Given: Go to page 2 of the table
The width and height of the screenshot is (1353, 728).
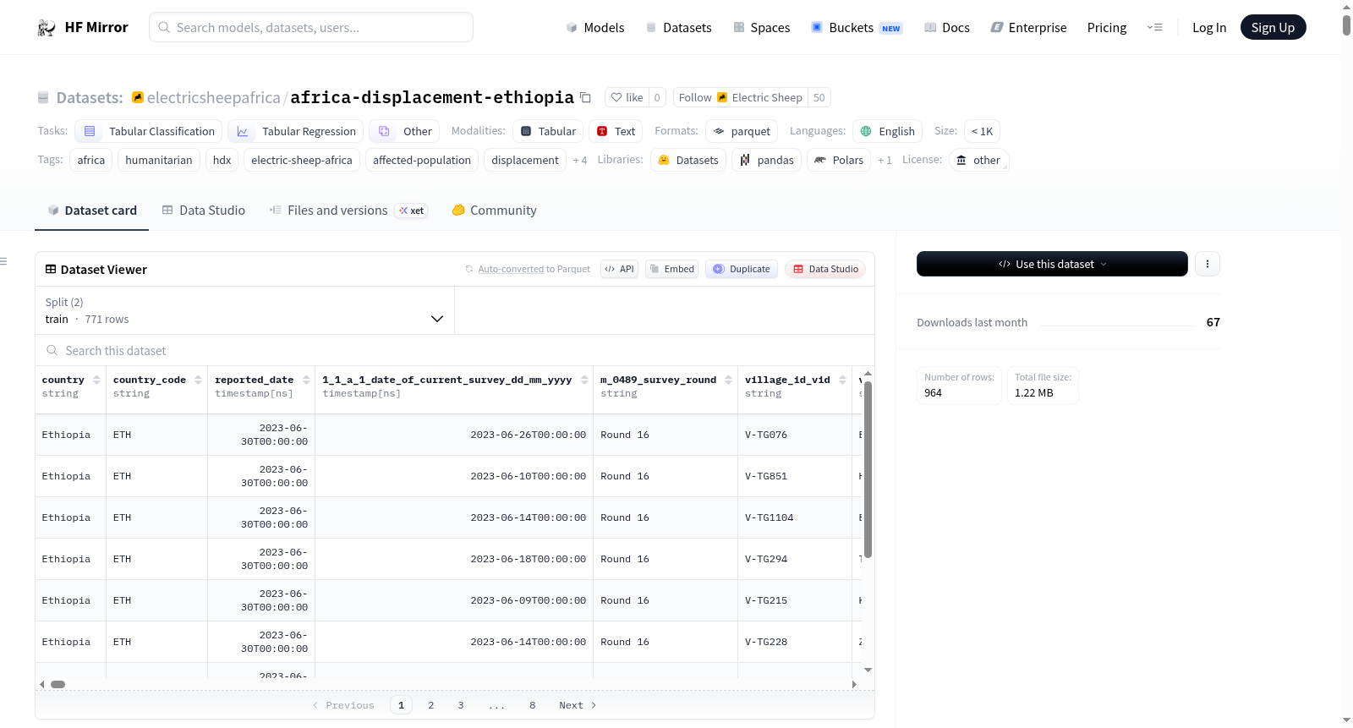Looking at the screenshot, I should tap(431, 705).
